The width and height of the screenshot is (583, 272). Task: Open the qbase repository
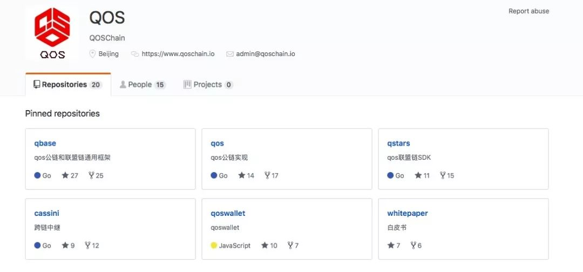[x=45, y=144]
